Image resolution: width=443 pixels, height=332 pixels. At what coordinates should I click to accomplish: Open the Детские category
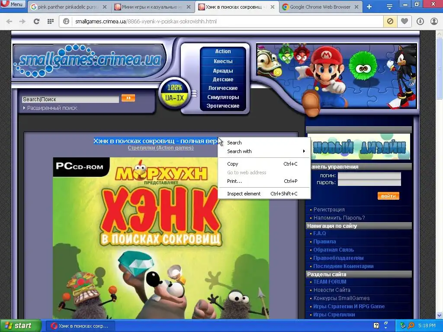click(223, 80)
